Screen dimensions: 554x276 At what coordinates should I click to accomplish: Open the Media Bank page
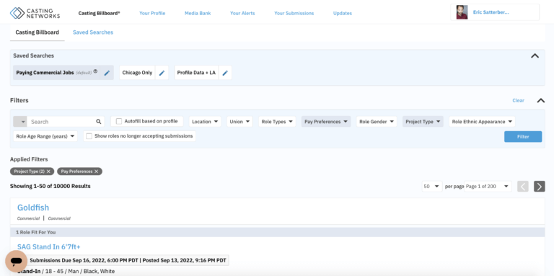point(198,13)
